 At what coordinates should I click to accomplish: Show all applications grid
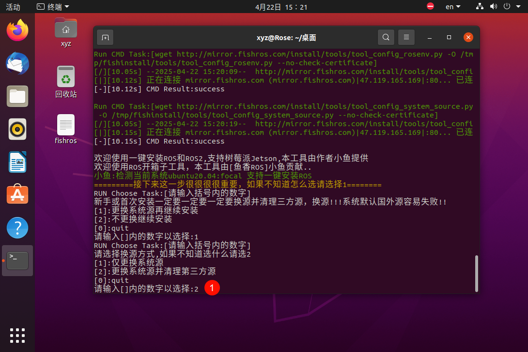pos(17,335)
